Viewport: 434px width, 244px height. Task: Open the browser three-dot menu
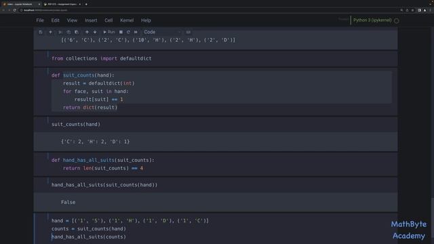(x=431, y=10)
